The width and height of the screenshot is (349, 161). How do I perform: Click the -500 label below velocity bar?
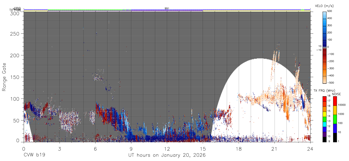click(x=331, y=83)
